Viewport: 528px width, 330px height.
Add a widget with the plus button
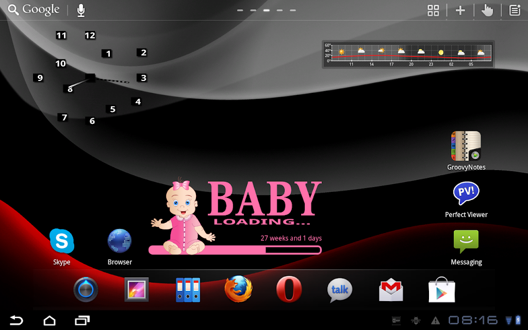460,10
